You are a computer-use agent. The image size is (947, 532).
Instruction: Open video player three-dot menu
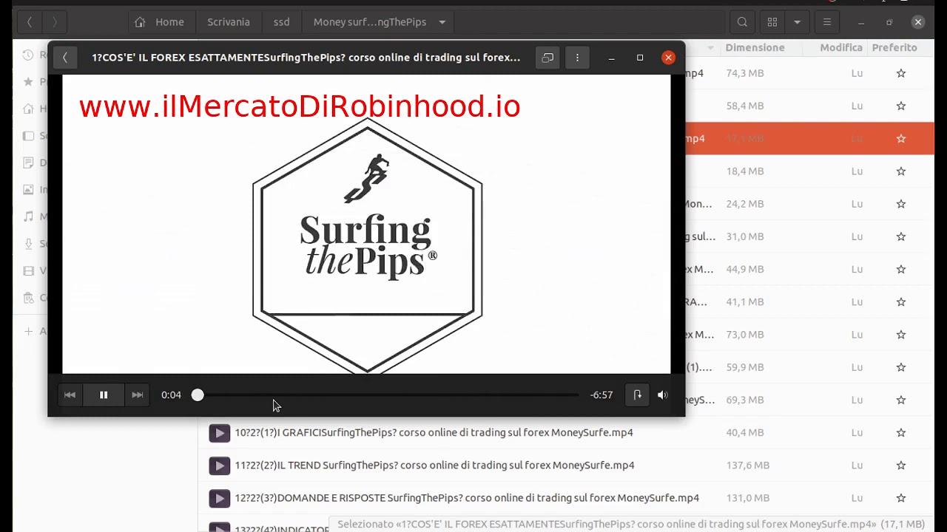(x=577, y=58)
